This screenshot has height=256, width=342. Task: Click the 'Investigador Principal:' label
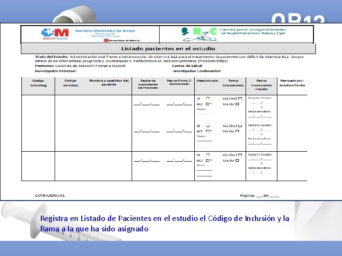(x=56, y=71)
